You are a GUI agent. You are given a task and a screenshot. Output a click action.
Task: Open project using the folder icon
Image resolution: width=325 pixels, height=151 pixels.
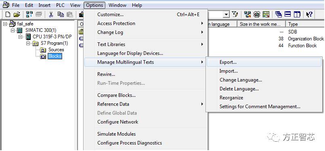tap(17, 14)
